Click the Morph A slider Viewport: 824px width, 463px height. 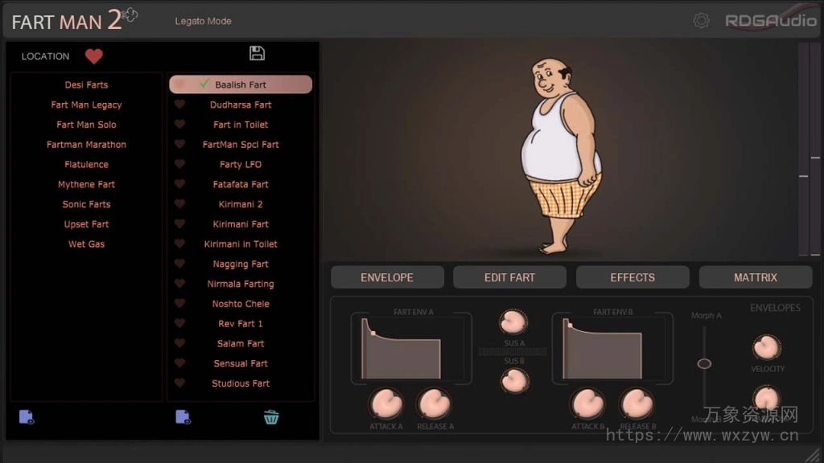pyautogui.click(x=704, y=363)
